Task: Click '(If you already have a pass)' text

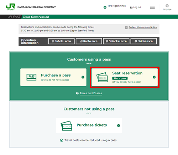Action: click(127, 82)
